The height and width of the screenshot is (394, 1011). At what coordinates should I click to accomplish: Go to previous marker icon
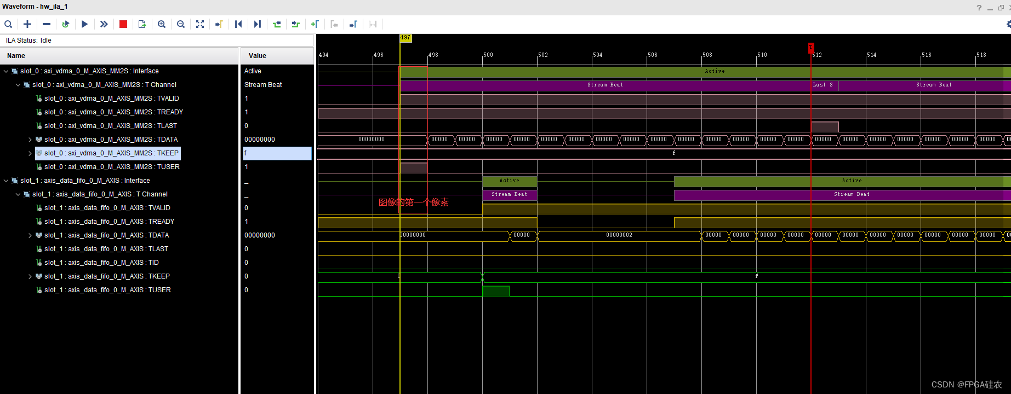[334, 24]
